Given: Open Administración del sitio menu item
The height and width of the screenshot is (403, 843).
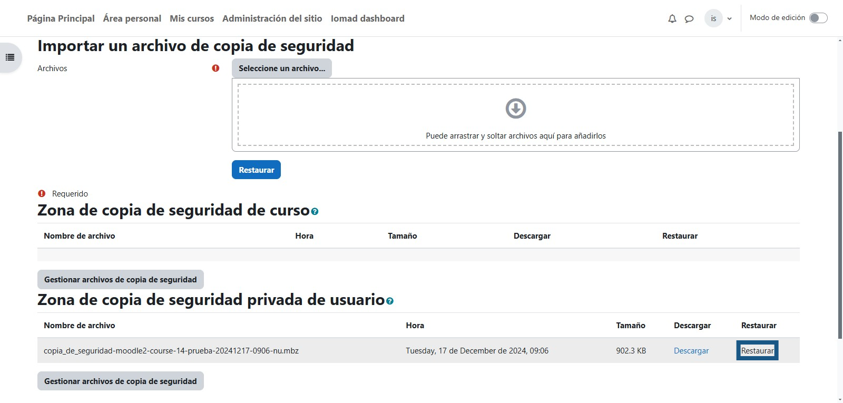Looking at the screenshot, I should point(272,18).
